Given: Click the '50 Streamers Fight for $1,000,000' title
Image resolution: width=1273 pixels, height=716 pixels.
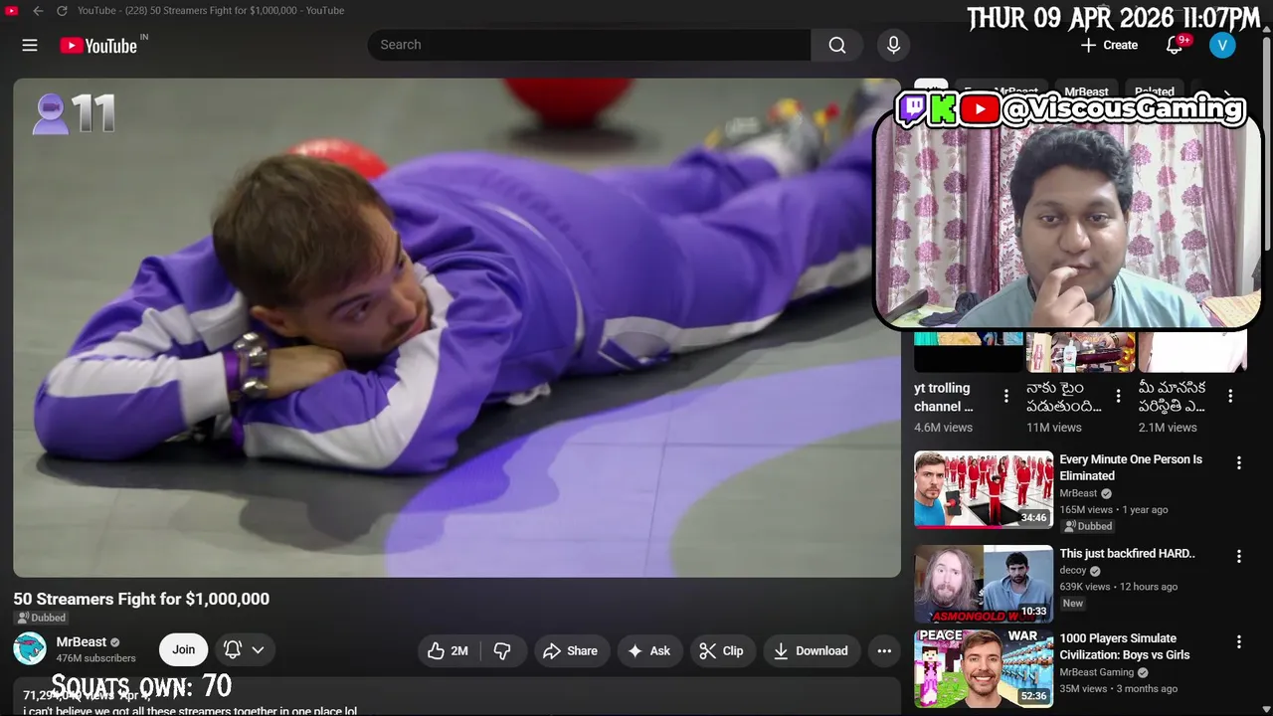Looking at the screenshot, I should point(141,599).
